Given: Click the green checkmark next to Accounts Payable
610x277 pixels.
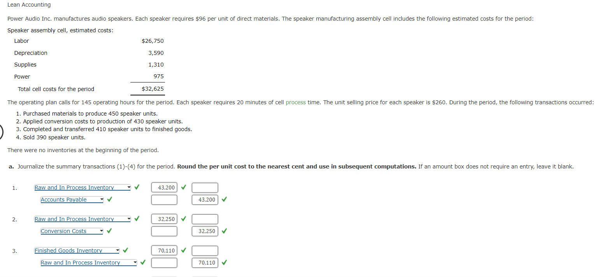Looking at the screenshot, I should point(109,199).
